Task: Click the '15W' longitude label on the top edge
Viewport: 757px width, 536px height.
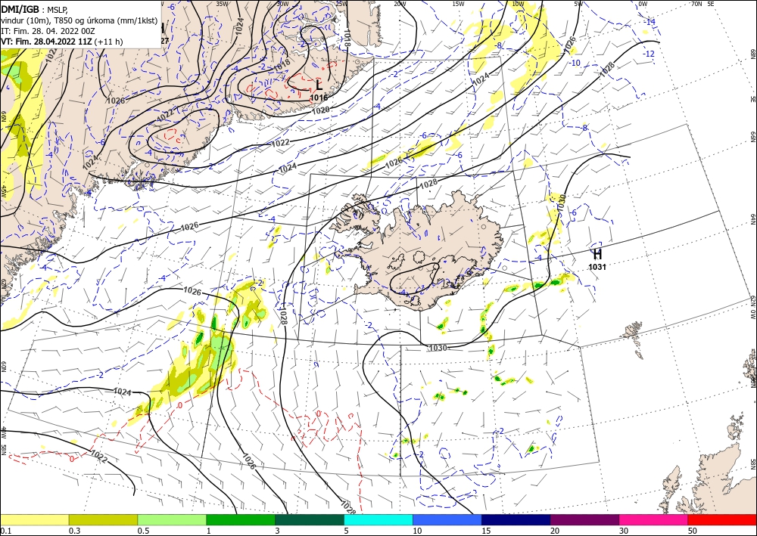Action: point(458,4)
